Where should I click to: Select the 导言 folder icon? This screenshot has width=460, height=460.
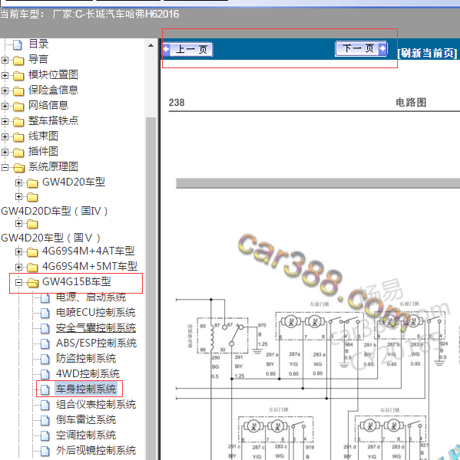18,61
